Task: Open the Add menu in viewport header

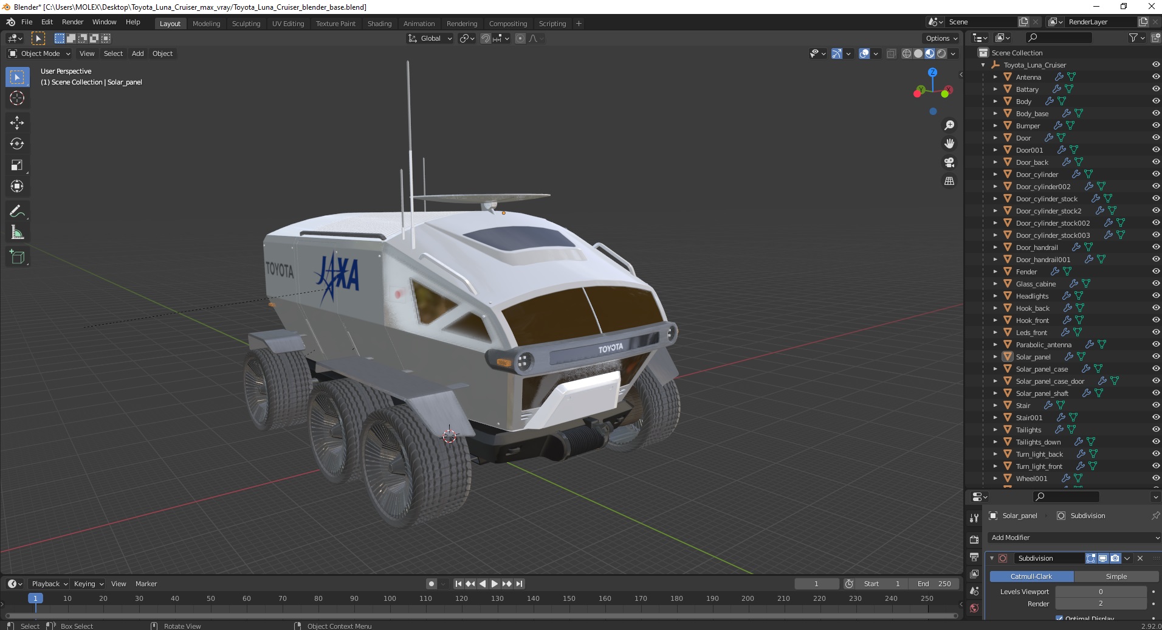Action: pos(138,54)
